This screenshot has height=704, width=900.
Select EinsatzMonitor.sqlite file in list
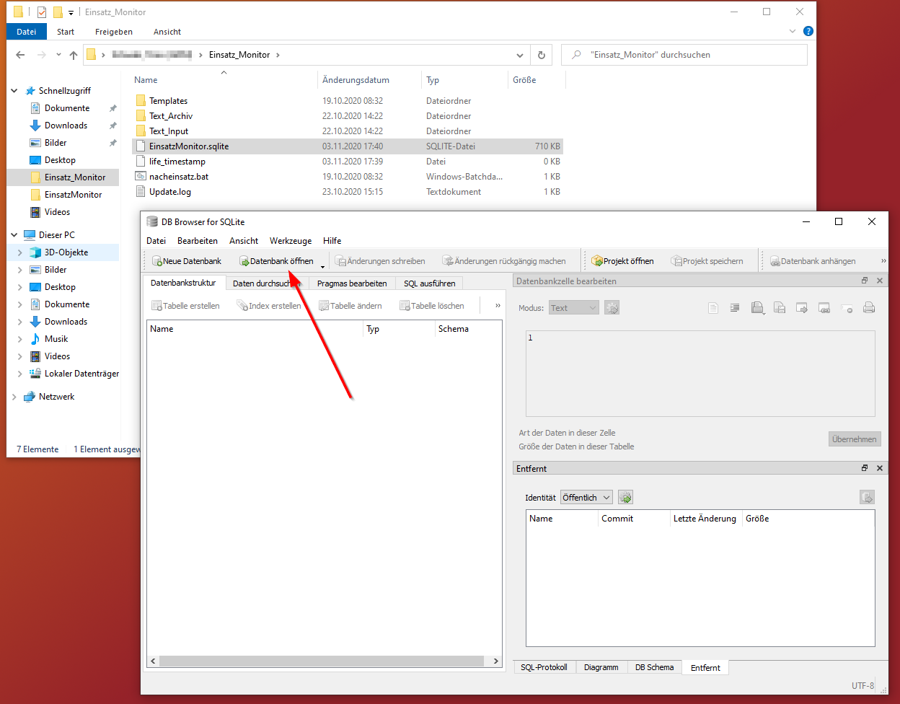[189, 146]
